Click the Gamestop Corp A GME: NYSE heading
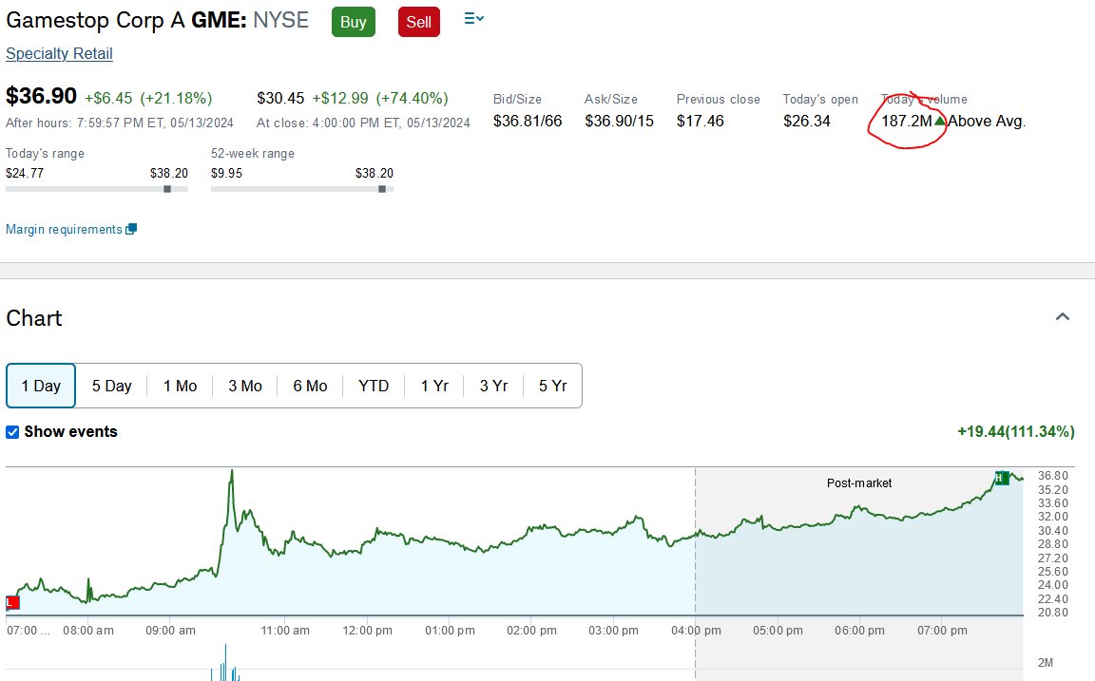This screenshot has height=681, width=1095. click(x=157, y=20)
